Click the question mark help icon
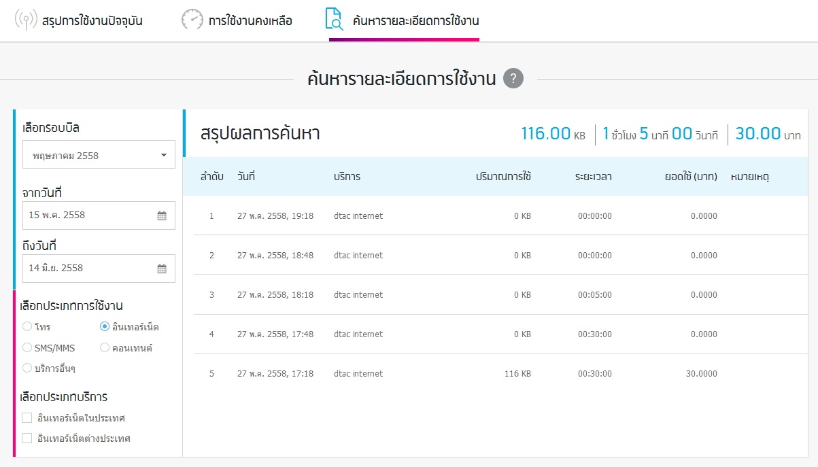818x467 pixels. [x=513, y=78]
